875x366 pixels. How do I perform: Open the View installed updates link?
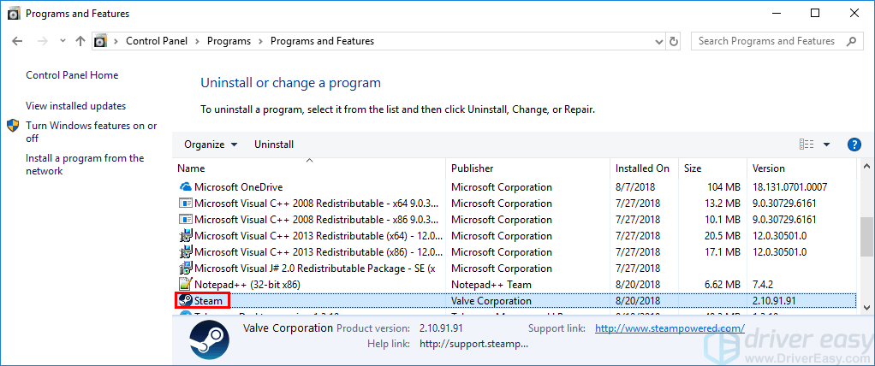click(x=75, y=106)
